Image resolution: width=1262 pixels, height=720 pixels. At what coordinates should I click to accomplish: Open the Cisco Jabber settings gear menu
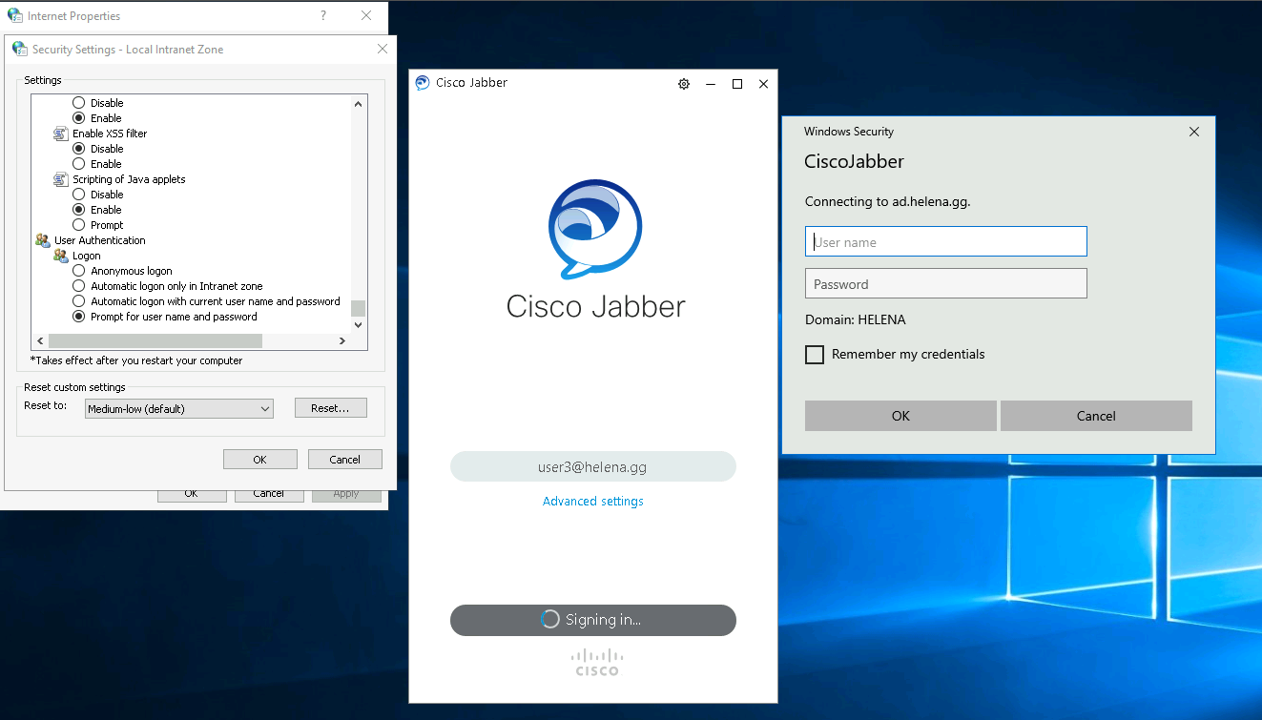click(x=684, y=84)
